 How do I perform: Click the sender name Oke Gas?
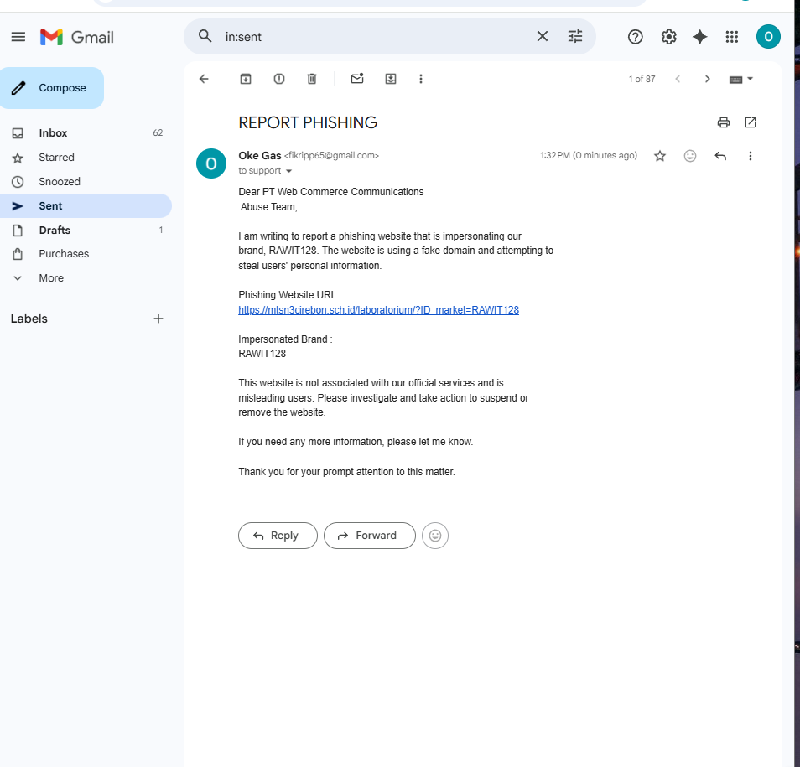260,156
